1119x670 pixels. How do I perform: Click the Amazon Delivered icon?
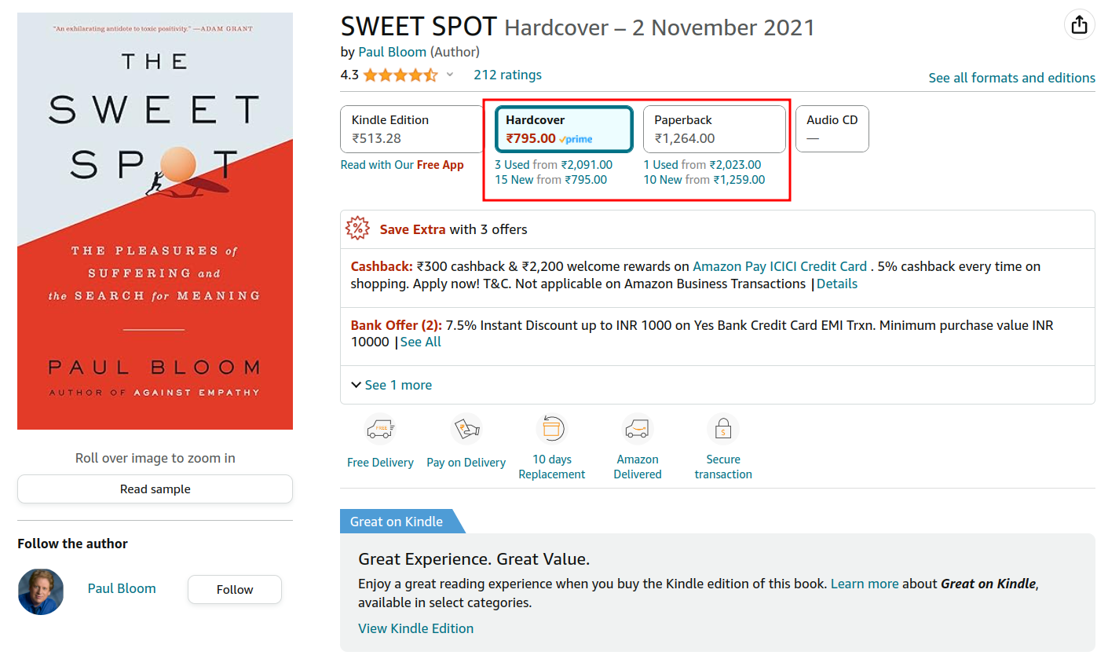coord(637,429)
